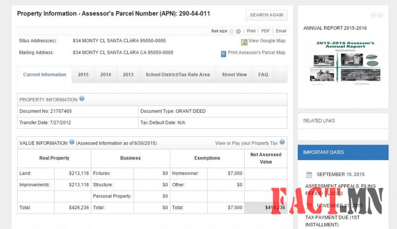This screenshot has width=397, height=229.
Task: Switch to Street View tab
Action: pos(234,75)
